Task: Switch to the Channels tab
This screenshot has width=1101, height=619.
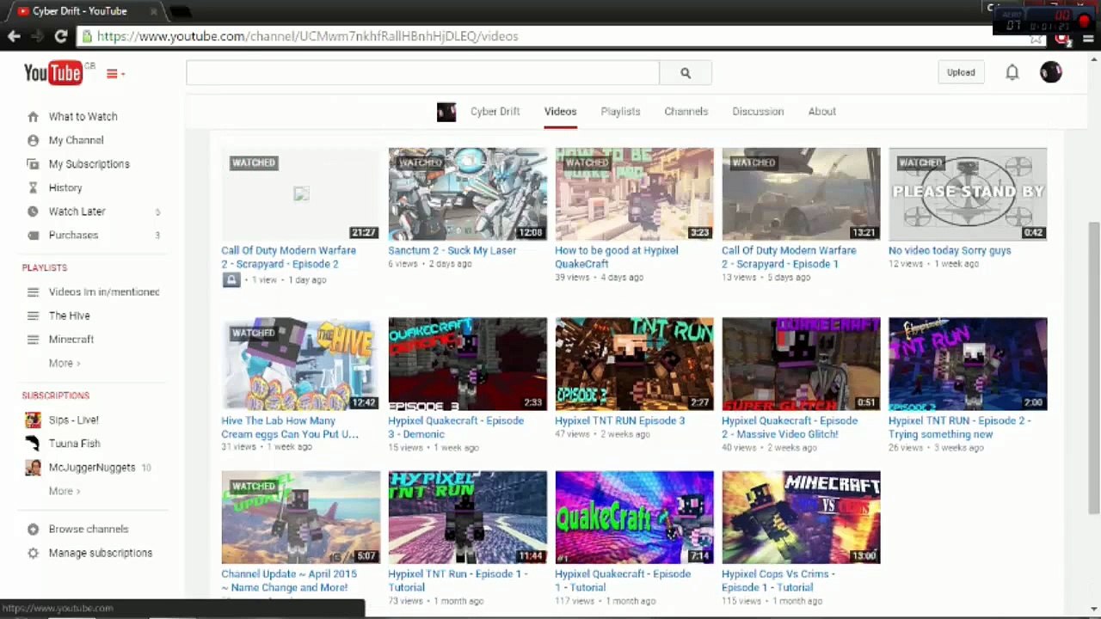Action: (x=686, y=112)
